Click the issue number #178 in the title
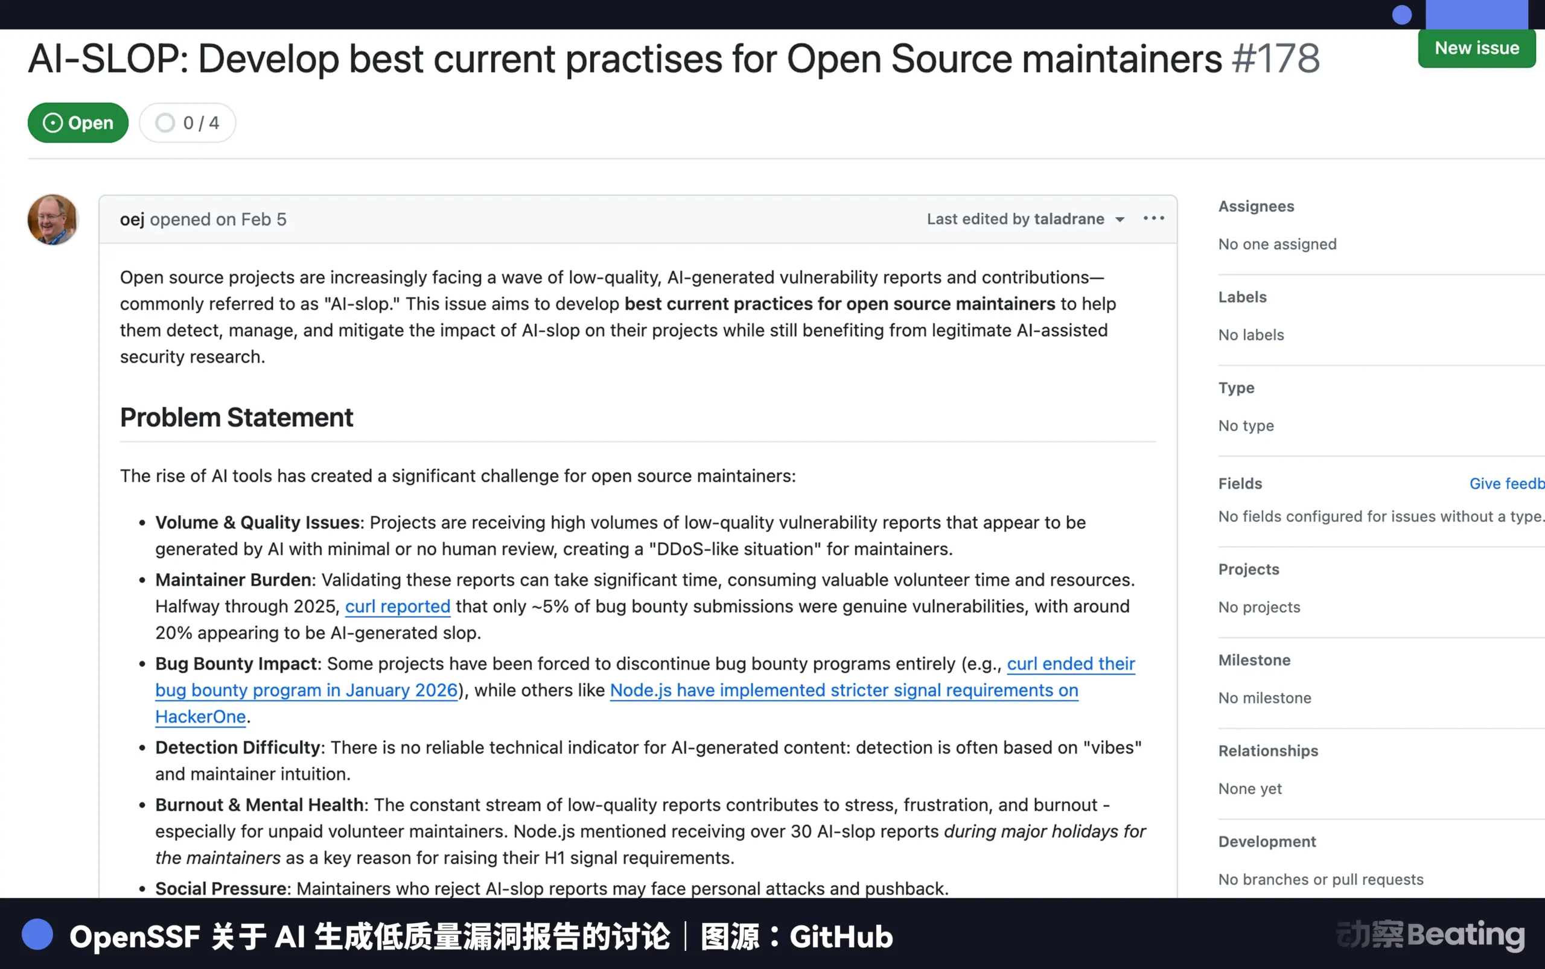 pos(1276,59)
